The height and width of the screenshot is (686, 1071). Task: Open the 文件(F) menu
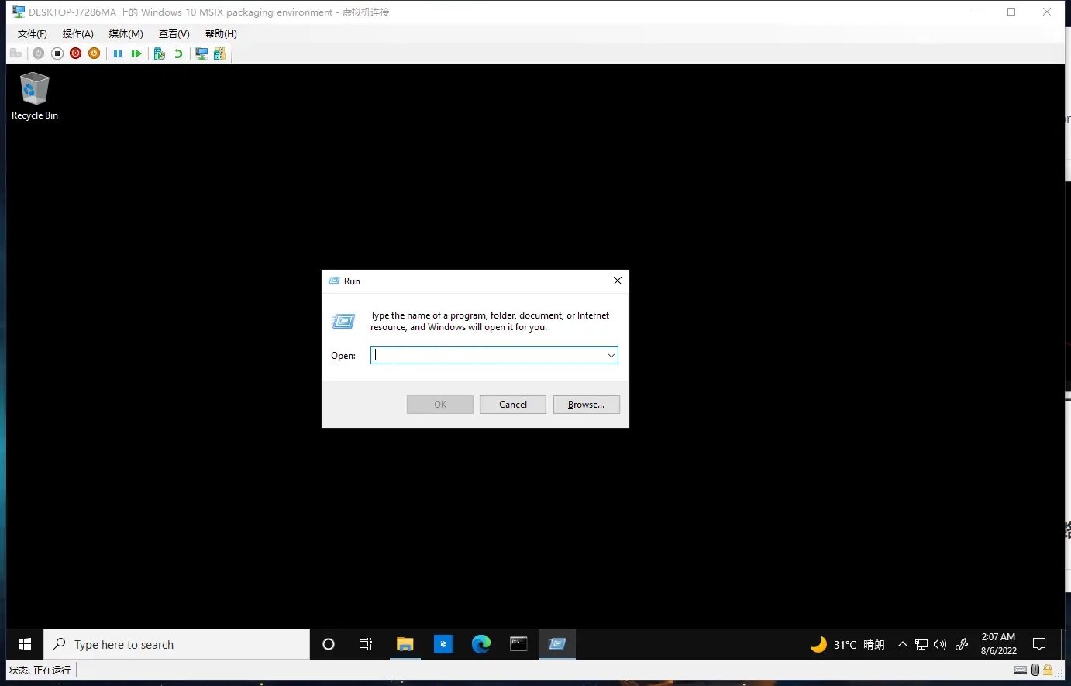(32, 34)
